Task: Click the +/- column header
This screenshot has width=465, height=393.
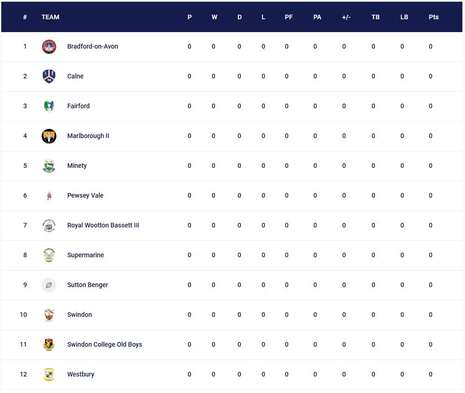Action: point(346,17)
